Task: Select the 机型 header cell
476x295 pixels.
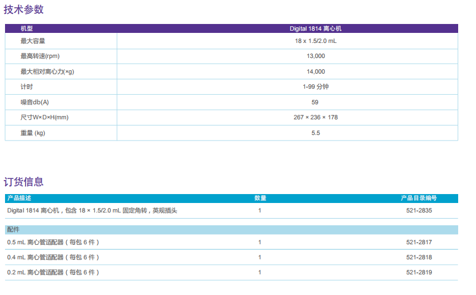Action: coord(26,28)
